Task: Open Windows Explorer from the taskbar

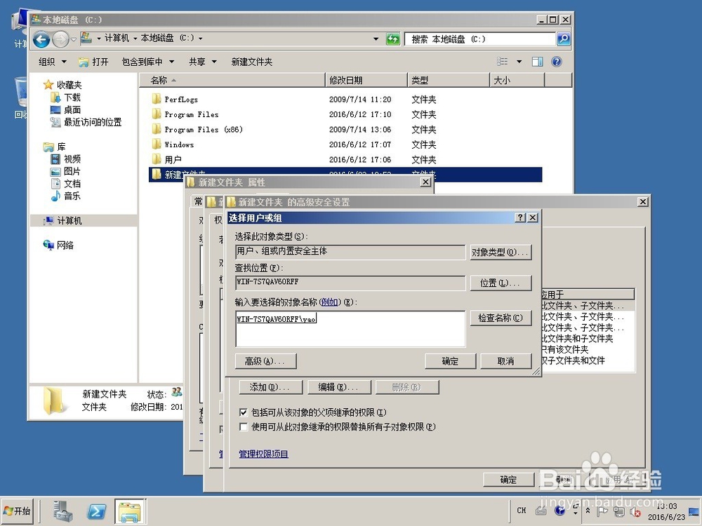Action: (130, 511)
